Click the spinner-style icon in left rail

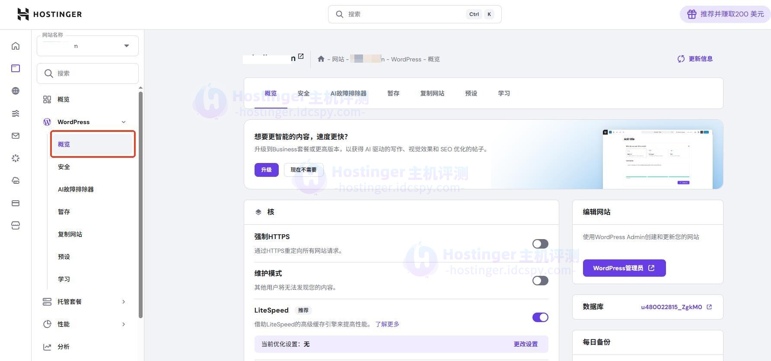[x=16, y=158]
